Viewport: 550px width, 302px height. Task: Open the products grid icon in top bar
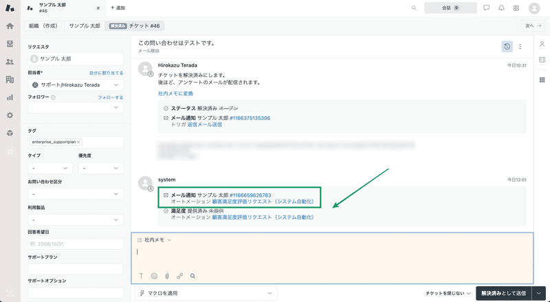(516, 8)
